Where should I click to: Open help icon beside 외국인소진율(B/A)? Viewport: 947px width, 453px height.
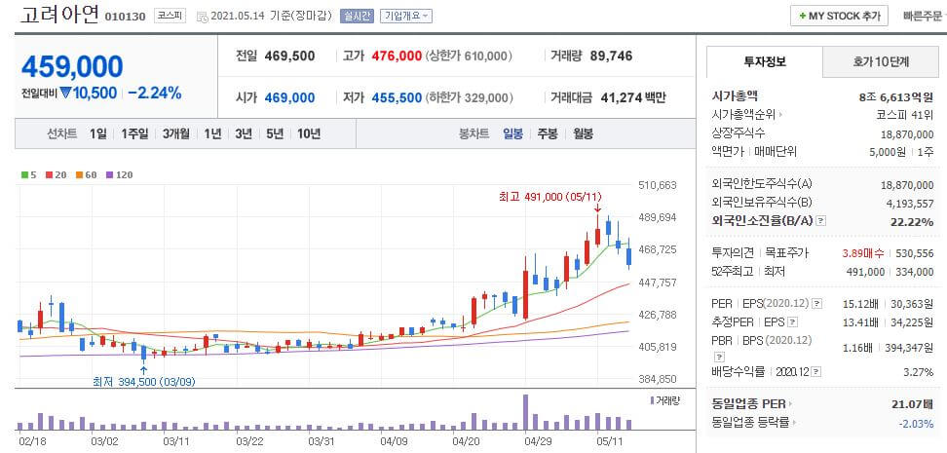point(820,221)
